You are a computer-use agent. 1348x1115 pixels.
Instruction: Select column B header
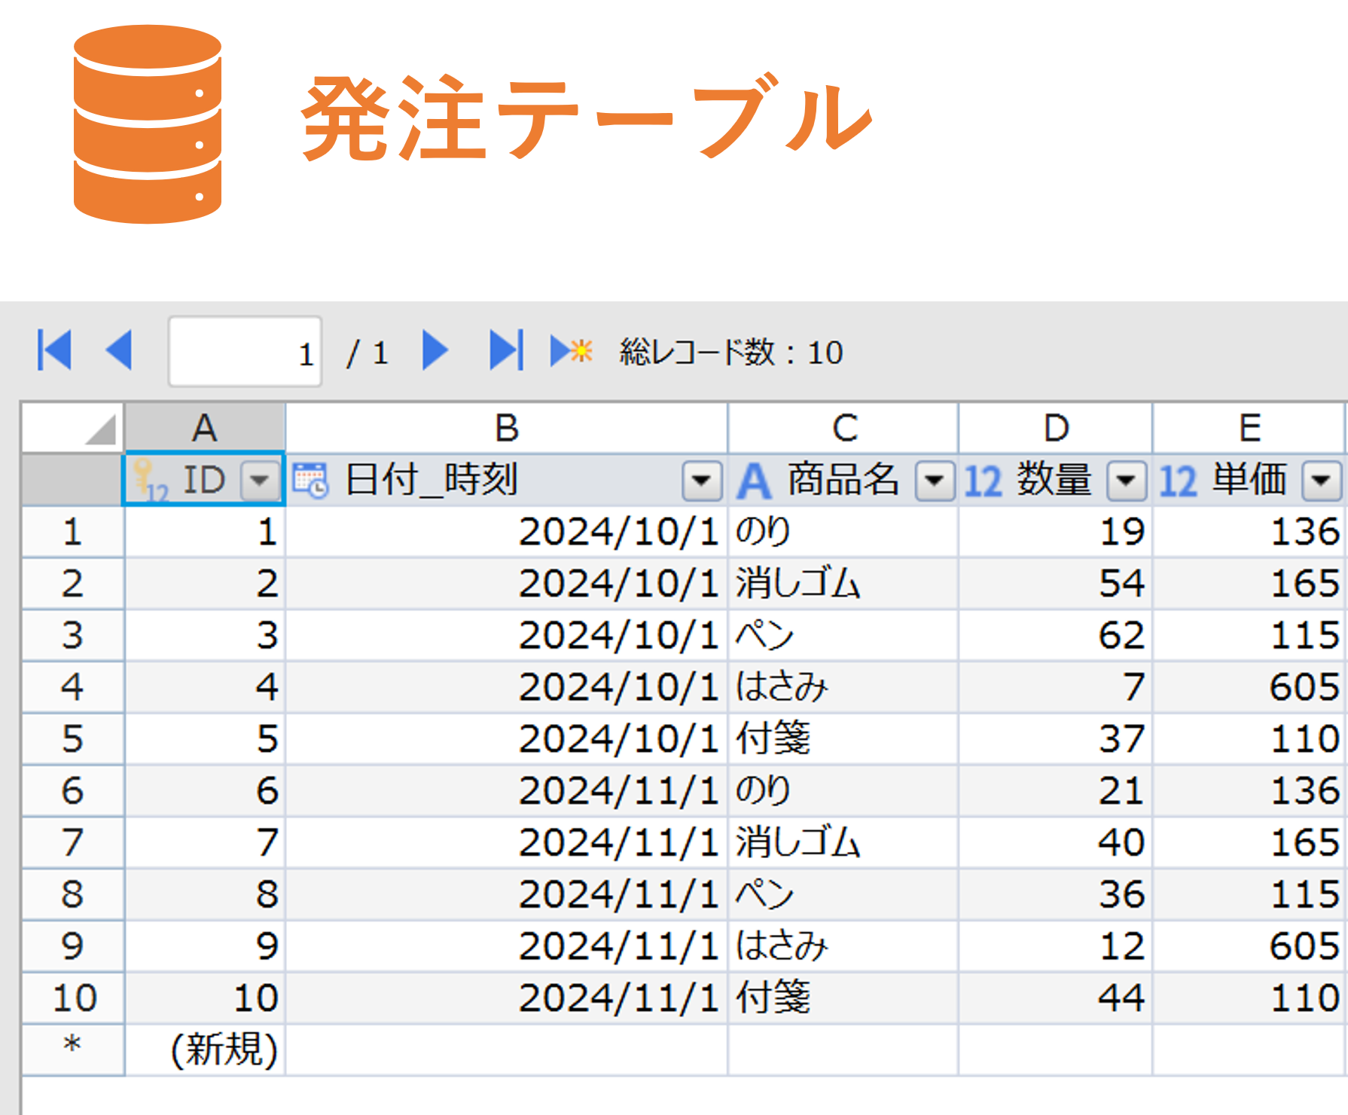507,427
